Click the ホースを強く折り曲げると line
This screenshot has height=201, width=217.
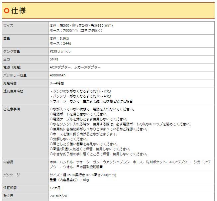[84, 134]
